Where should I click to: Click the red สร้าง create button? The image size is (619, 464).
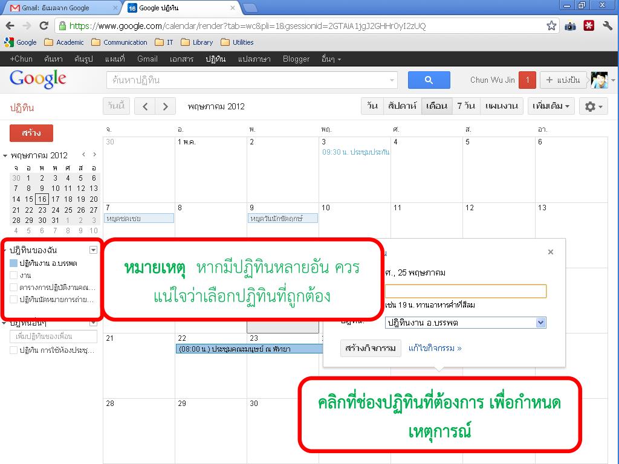pyautogui.click(x=31, y=133)
